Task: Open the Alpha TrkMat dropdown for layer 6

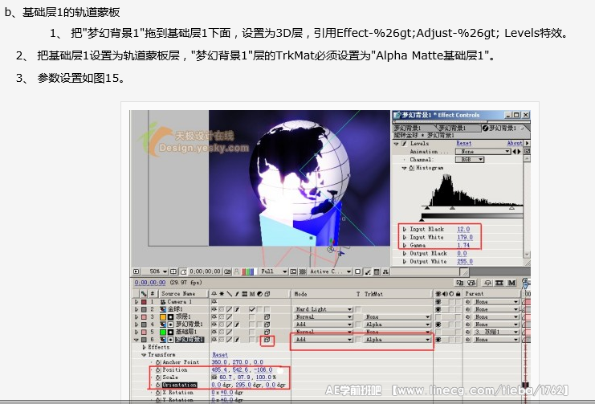Action: 397,340
